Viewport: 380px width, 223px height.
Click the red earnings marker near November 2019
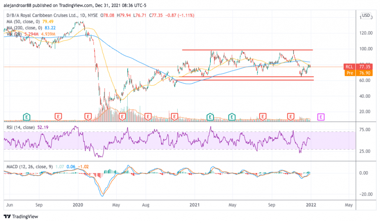click(58, 117)
